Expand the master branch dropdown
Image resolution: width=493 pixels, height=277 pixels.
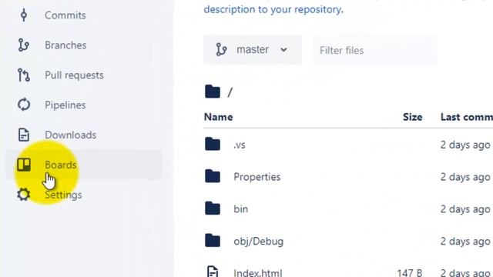coord(253,49)
